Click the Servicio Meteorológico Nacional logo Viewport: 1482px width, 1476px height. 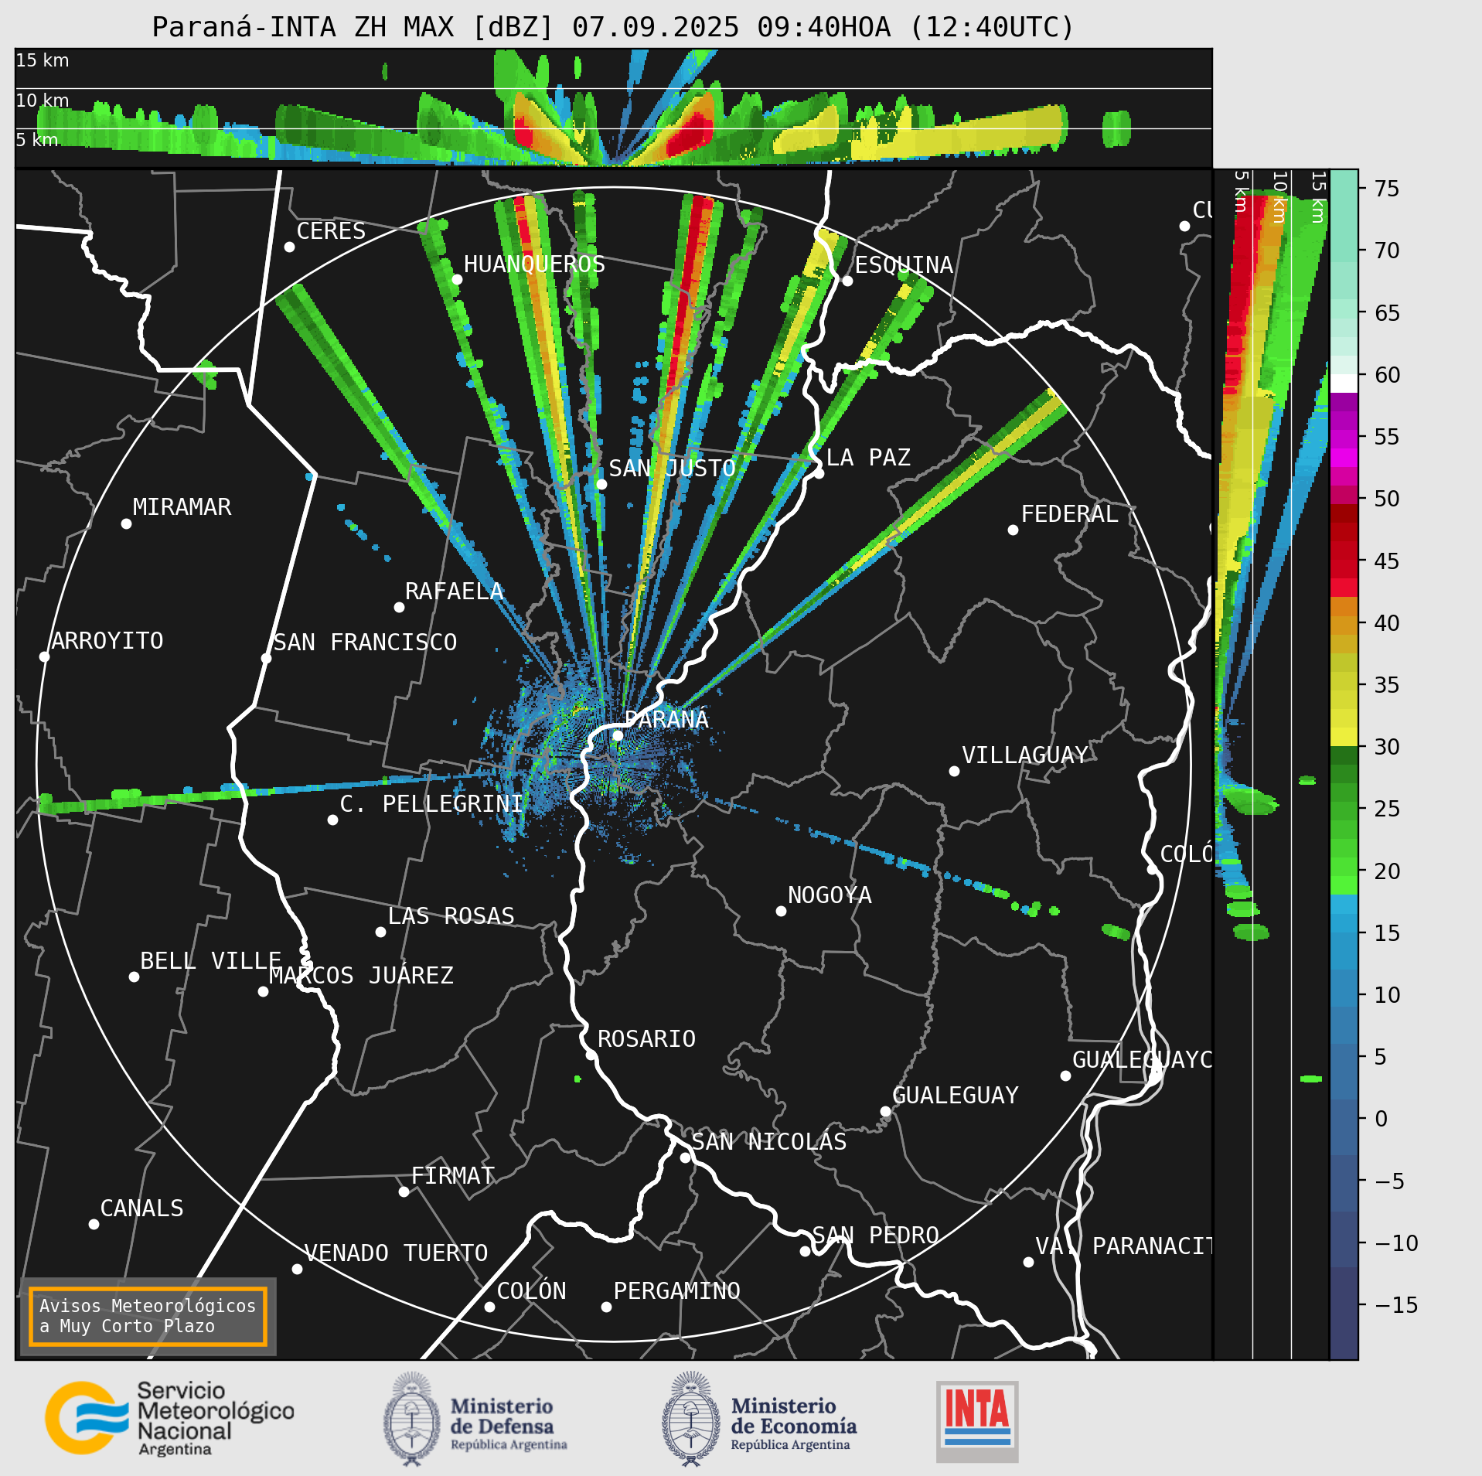[170, 1419]
